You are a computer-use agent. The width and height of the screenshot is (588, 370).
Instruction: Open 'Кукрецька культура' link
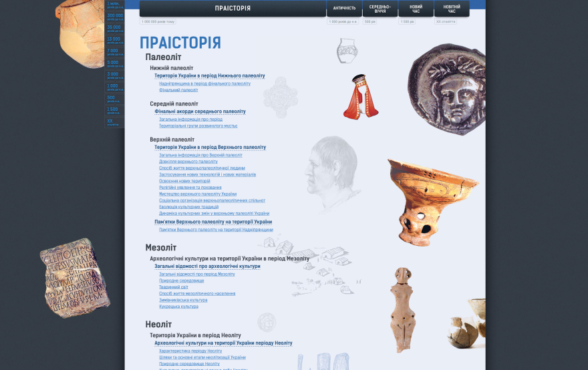click(178, 307)
